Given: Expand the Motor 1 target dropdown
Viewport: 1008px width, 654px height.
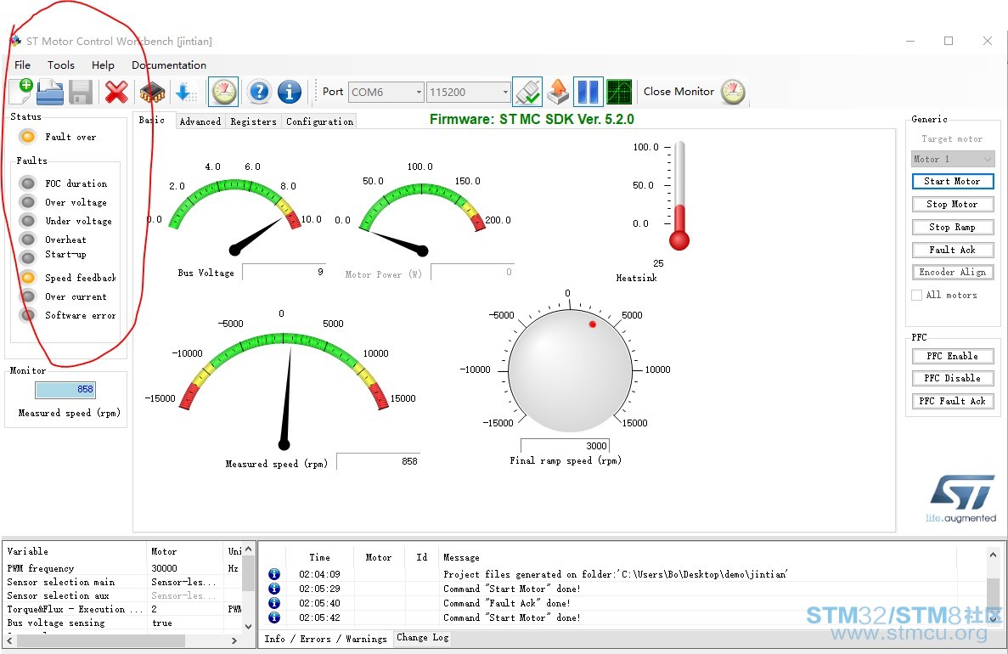Looking at the screenshot, I should click(x=953, y=159).
